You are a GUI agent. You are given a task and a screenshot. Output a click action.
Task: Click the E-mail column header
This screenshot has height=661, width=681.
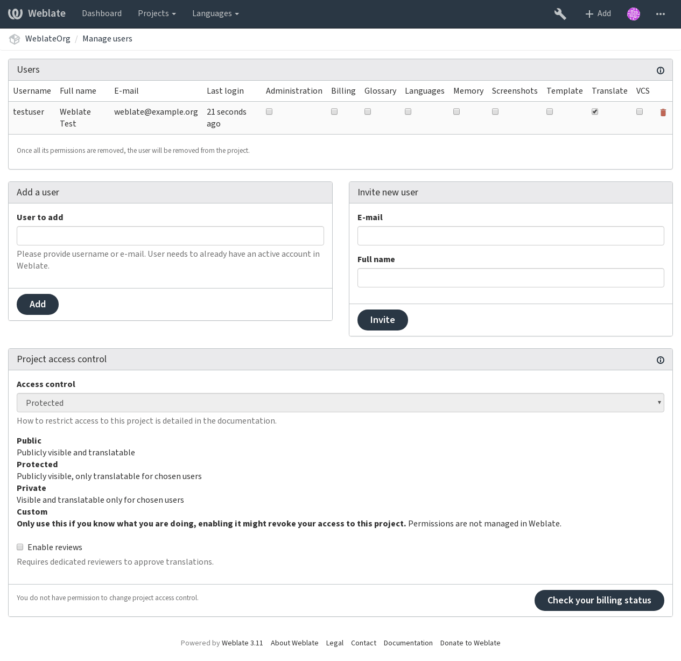pyautogui.click(x=127, y=91)
